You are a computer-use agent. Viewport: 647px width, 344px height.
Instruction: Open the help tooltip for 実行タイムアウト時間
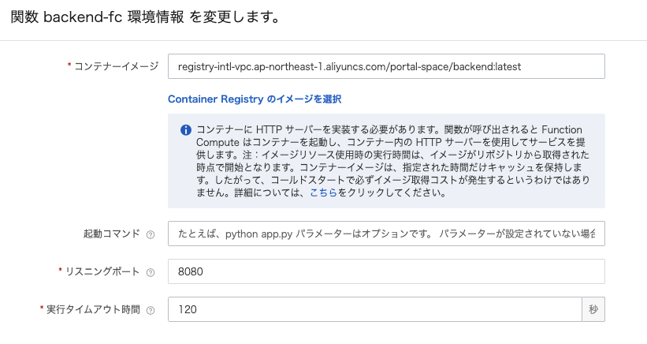[151, 310]
